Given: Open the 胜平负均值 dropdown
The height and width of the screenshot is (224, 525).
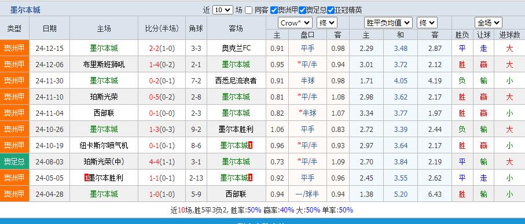Looking at the screenshot, I should (388, 23).
